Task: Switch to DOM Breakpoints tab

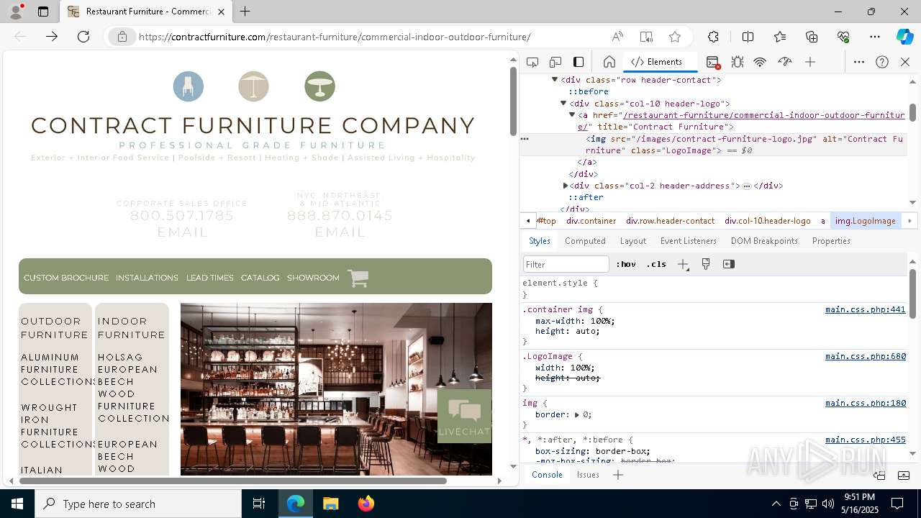Action: [x=764, y=241]
